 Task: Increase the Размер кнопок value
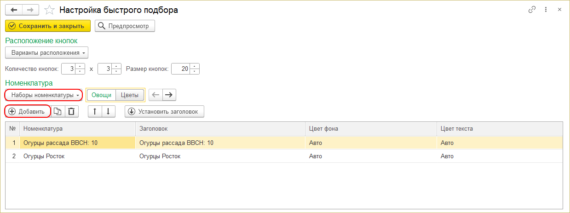click(x=195, y=67)
